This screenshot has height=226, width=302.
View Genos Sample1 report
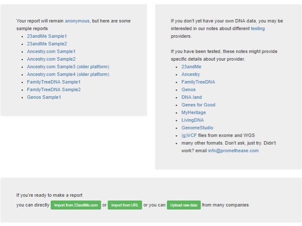tap(44, 97)
